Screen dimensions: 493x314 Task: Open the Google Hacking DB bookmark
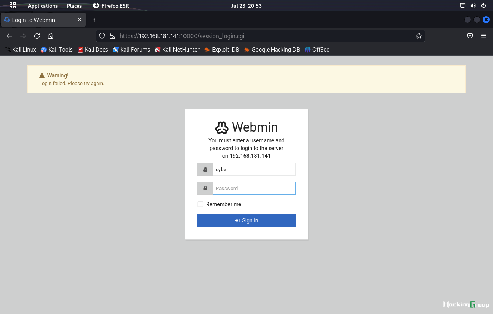[x=272, y=50]
